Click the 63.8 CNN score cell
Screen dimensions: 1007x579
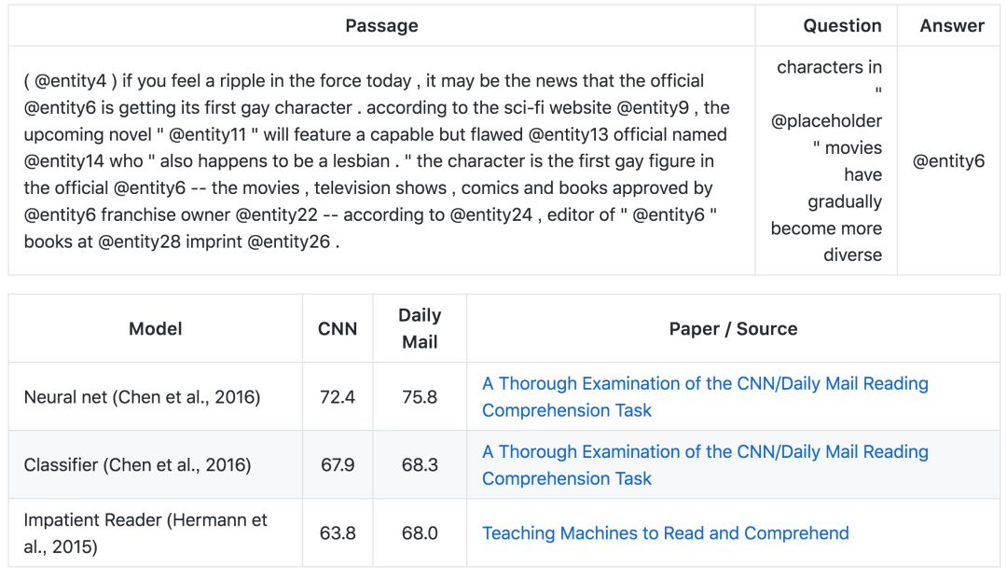tap(338, 532)
